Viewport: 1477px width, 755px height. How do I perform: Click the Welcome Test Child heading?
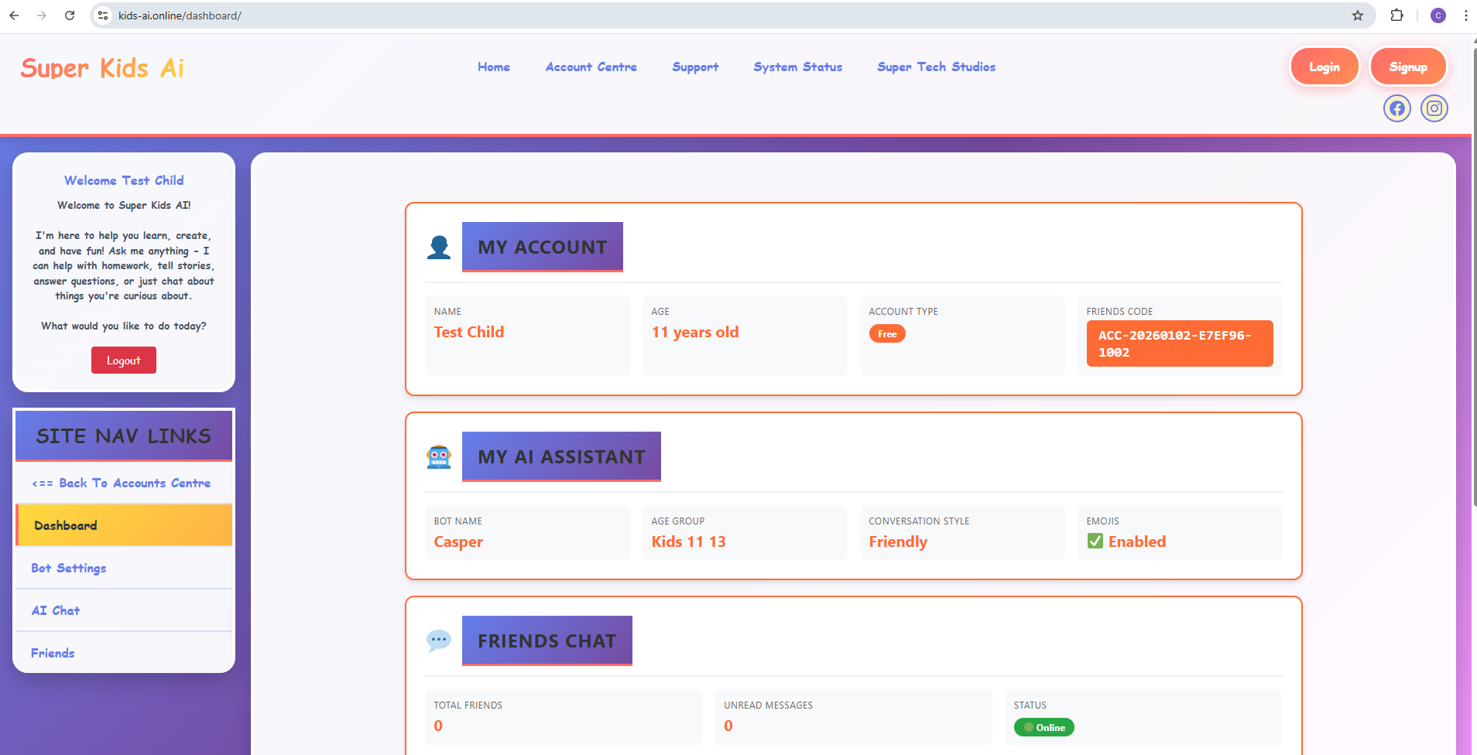124,180
